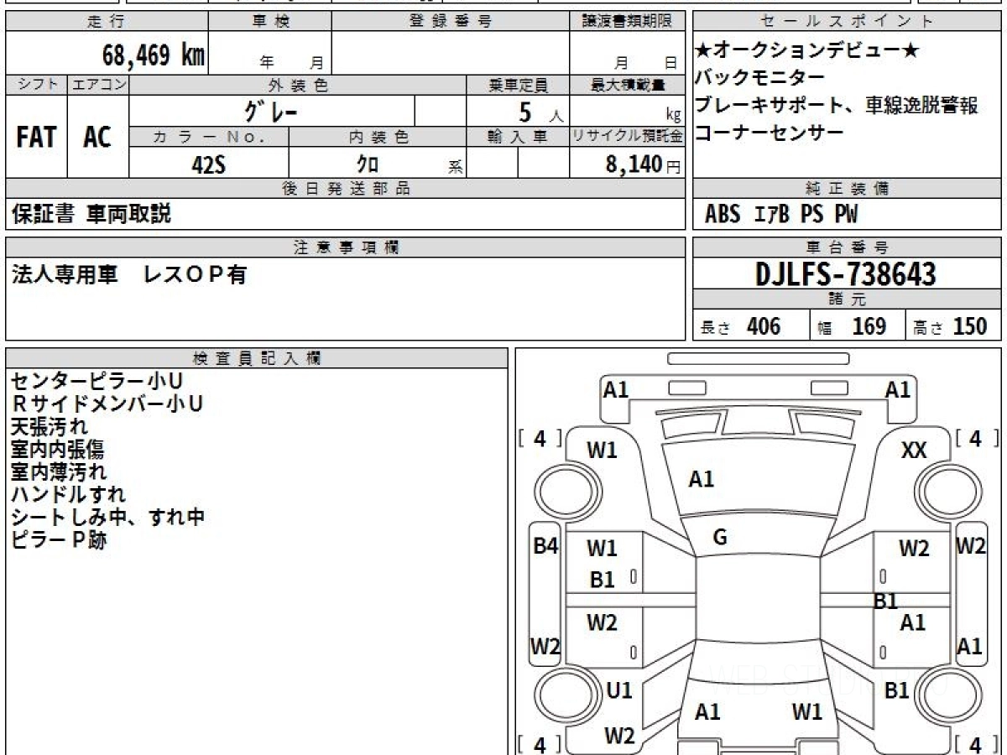Click the 室内内張傷 inspector note
Screen dimensions: 1007x755
[57, 450]
